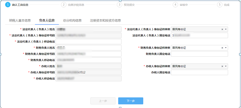The width and height of the screenshot is (241, 108).
Task: Click step 1 circle 确认工商信息
Action: click(8, 5)
